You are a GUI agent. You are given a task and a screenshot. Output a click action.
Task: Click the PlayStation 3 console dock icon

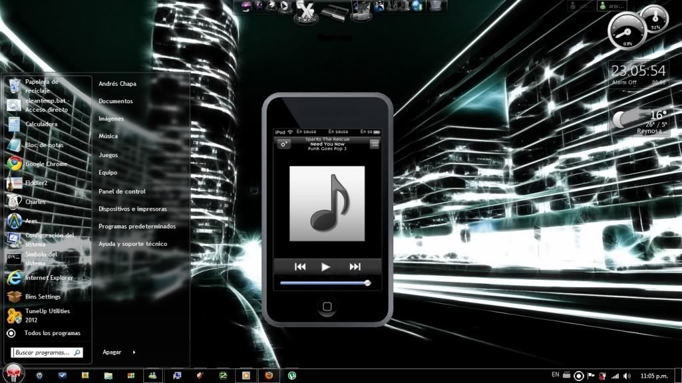[x=335, y=12]
